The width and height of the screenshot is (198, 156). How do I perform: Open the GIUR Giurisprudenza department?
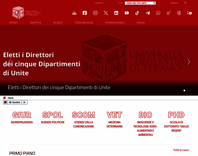pyautogui.click(x=22, y=118)
